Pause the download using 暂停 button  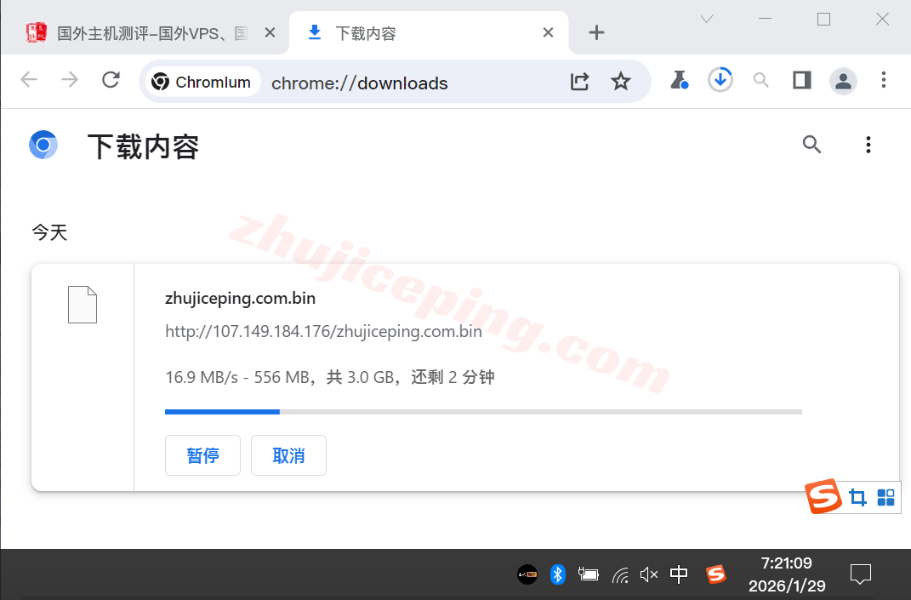pyautogui.click(x=202, y=455)
